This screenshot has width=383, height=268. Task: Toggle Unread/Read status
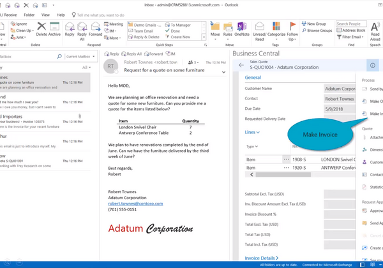click(259, 31)
